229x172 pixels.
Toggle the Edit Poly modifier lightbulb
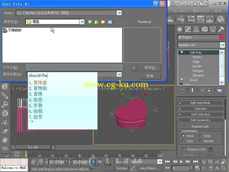pos(182,52)
